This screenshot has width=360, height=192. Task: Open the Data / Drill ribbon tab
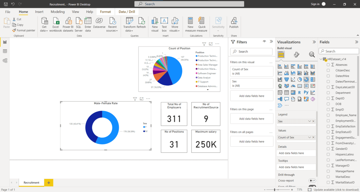click(127, 12)
